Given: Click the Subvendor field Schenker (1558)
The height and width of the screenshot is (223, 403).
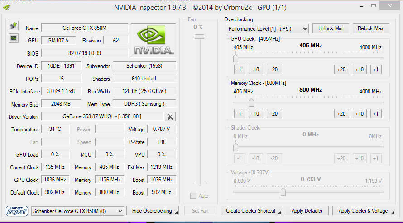Looking at the screenshot, I should point(144,66).
